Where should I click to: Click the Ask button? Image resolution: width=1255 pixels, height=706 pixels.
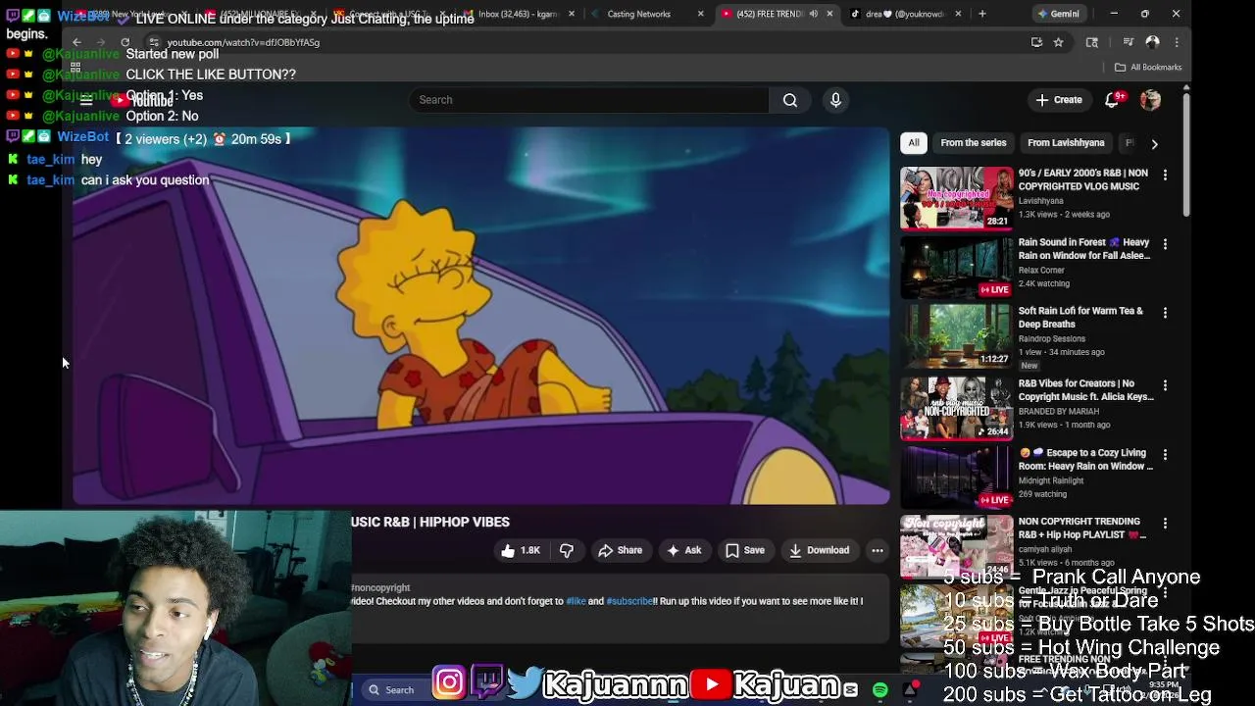(683, 551)
